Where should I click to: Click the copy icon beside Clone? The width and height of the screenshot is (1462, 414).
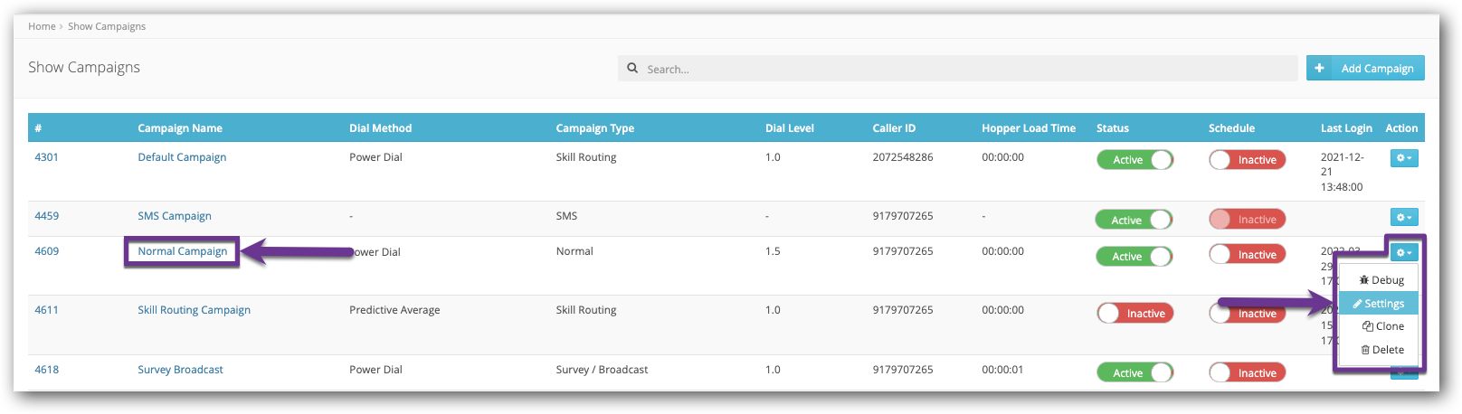click(x=1367, y=326)
